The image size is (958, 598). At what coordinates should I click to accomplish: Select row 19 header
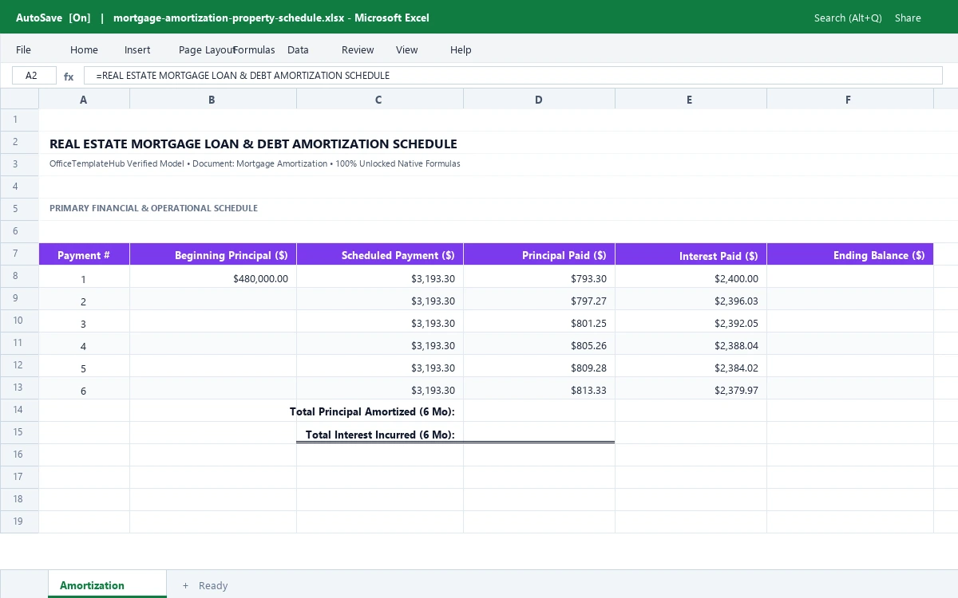click(19, 521)
